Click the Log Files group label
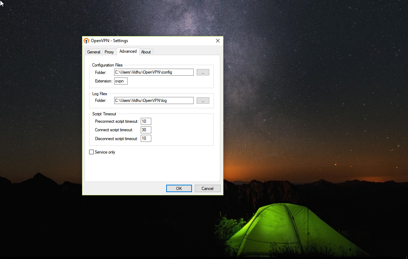The image size is (408, 259). [x=99, y=94]
